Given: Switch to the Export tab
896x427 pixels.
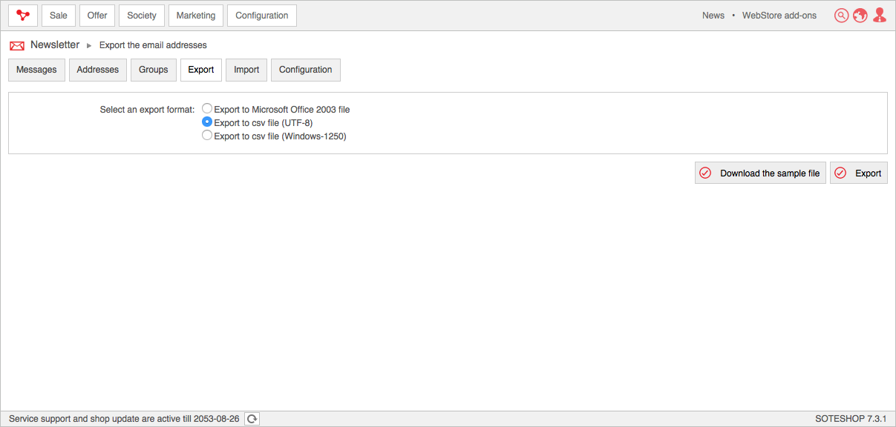Looking at the screenshot, I should [201, 70].
